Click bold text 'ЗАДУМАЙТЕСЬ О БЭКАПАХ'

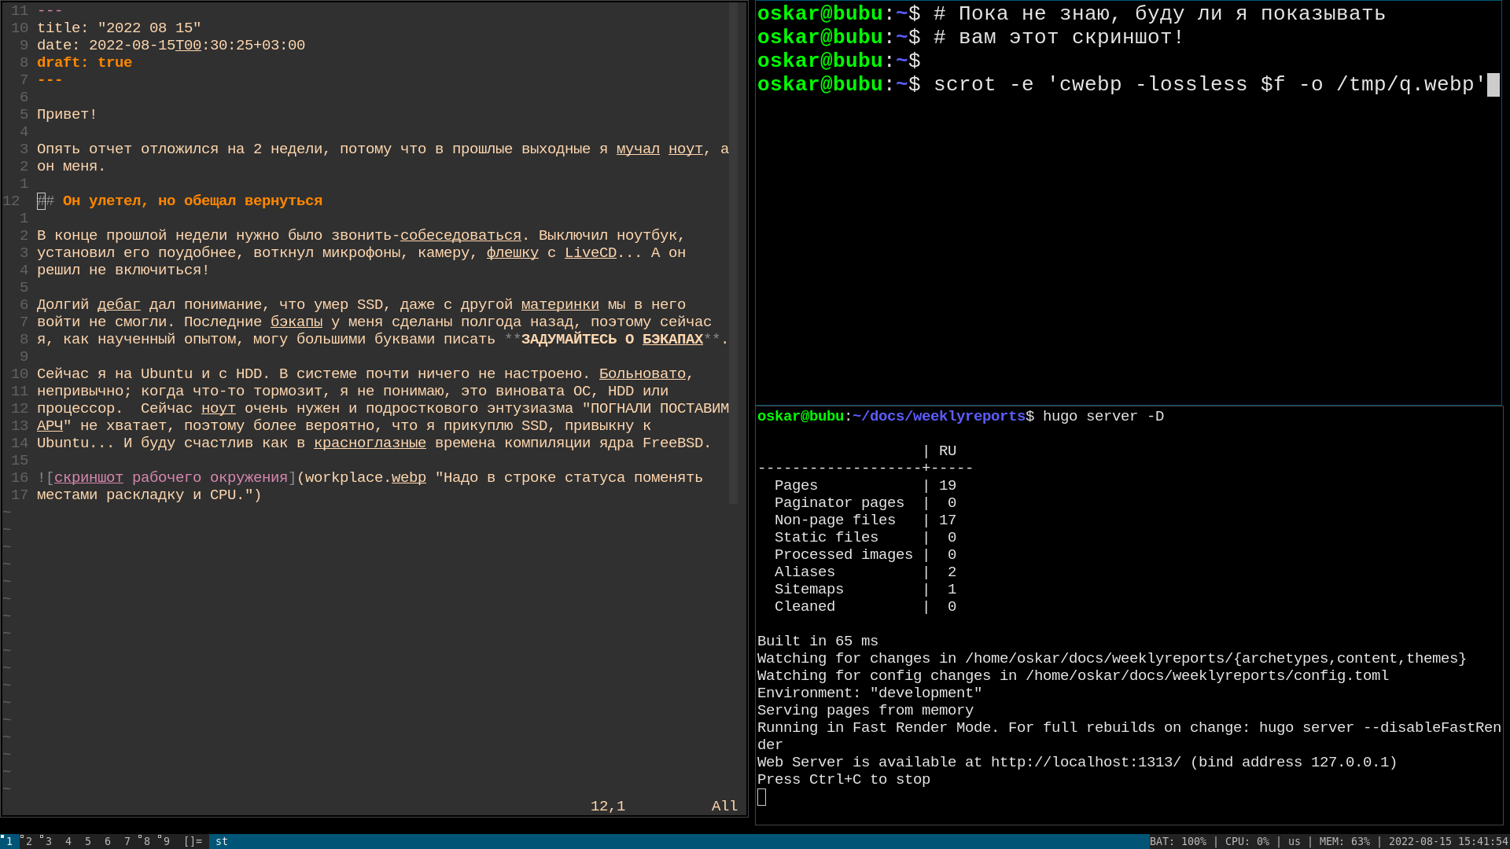pos(612,340)
